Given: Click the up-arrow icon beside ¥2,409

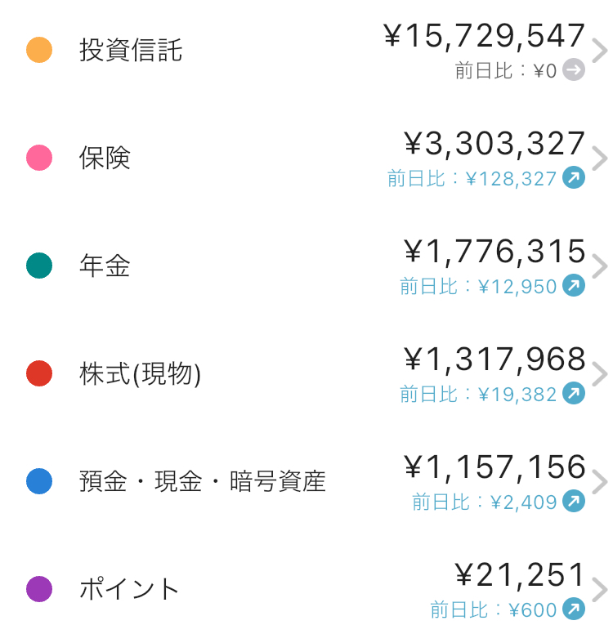Looking at the screenshot, I should click(x=574, y=501).
